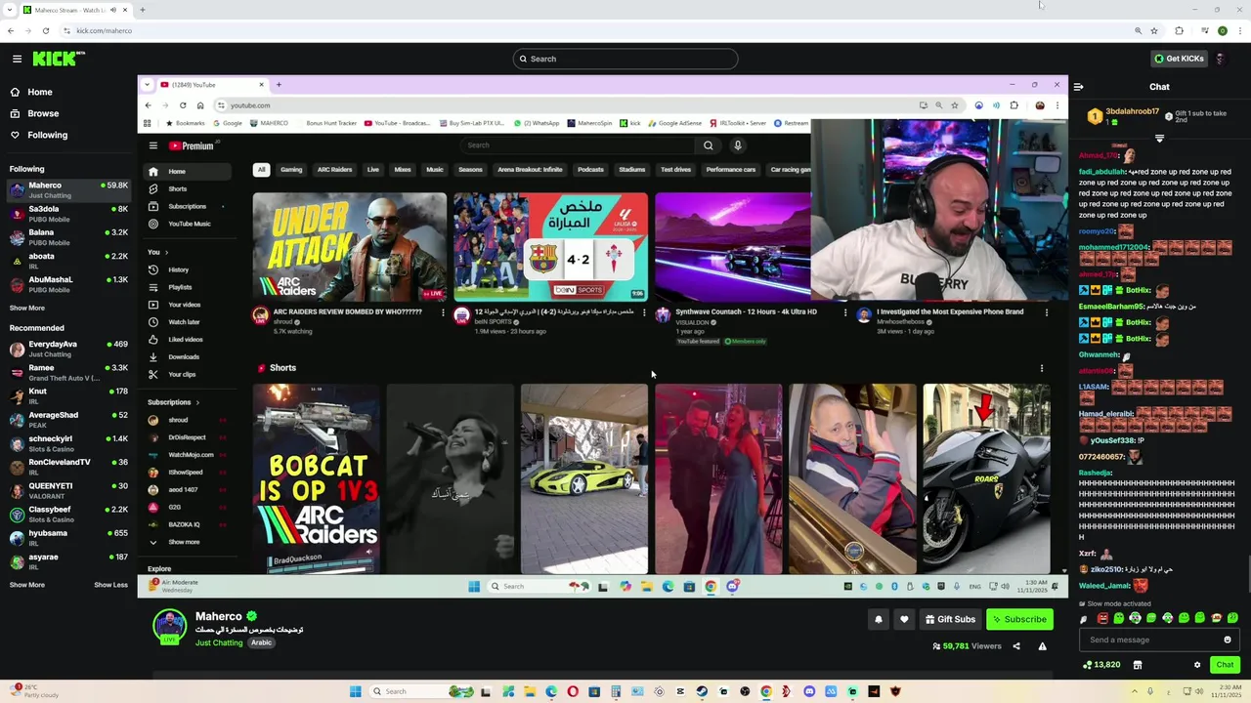
Task: Open chat settings gear icon
Action: click(x=1197, y=665)
